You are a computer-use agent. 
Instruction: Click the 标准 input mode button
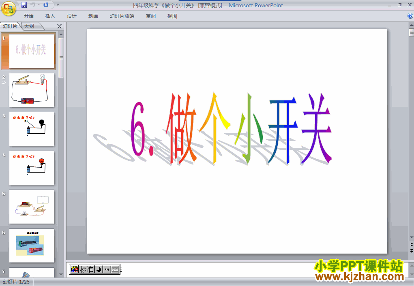click(87, 269)
